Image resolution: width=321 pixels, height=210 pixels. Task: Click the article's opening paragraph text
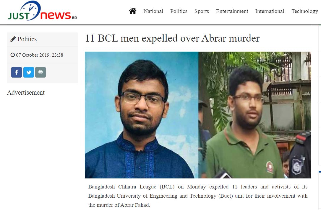click(198, 196)
